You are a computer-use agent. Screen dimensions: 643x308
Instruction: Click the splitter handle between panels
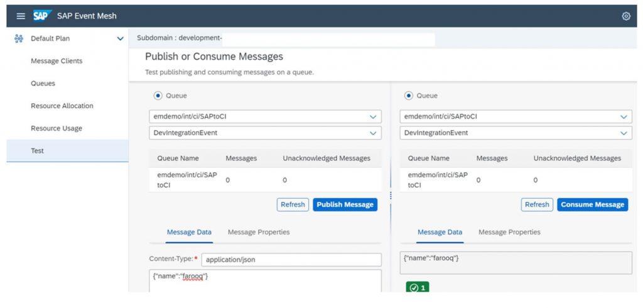(391, 195)
